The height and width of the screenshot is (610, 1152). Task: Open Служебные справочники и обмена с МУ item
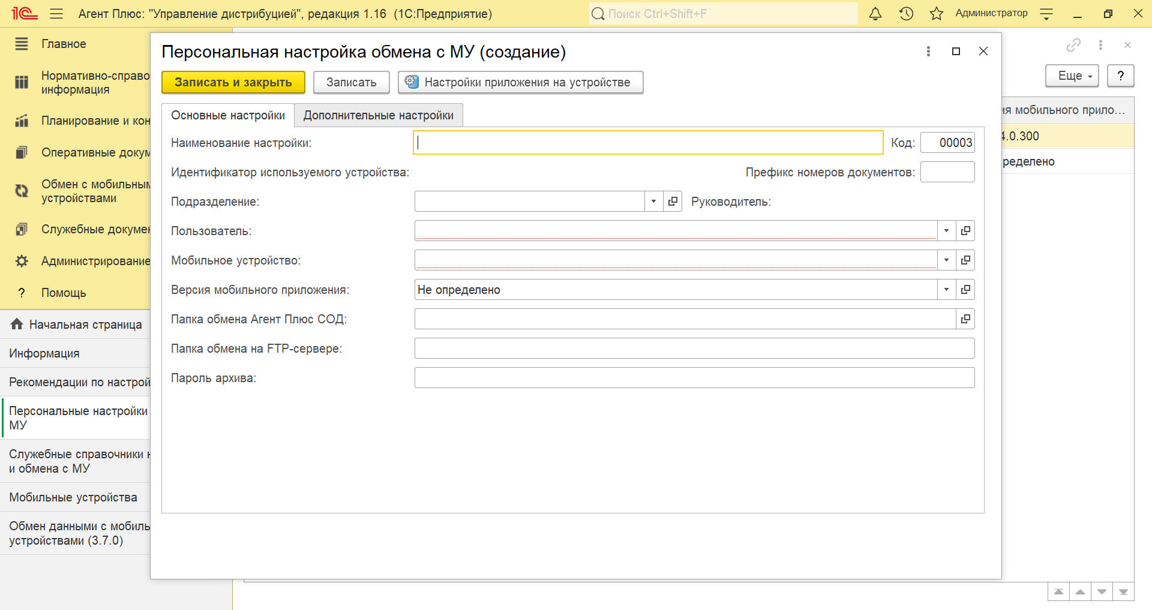76,461
